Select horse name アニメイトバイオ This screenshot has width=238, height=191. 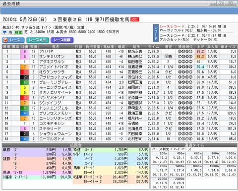pyautogui.click(x=54, y=67)
